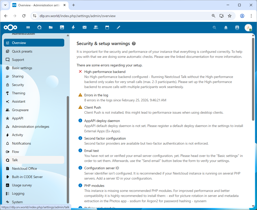
Task: Open the Activity lightning icon in the top bar
Action: click(x=73, y=27)
